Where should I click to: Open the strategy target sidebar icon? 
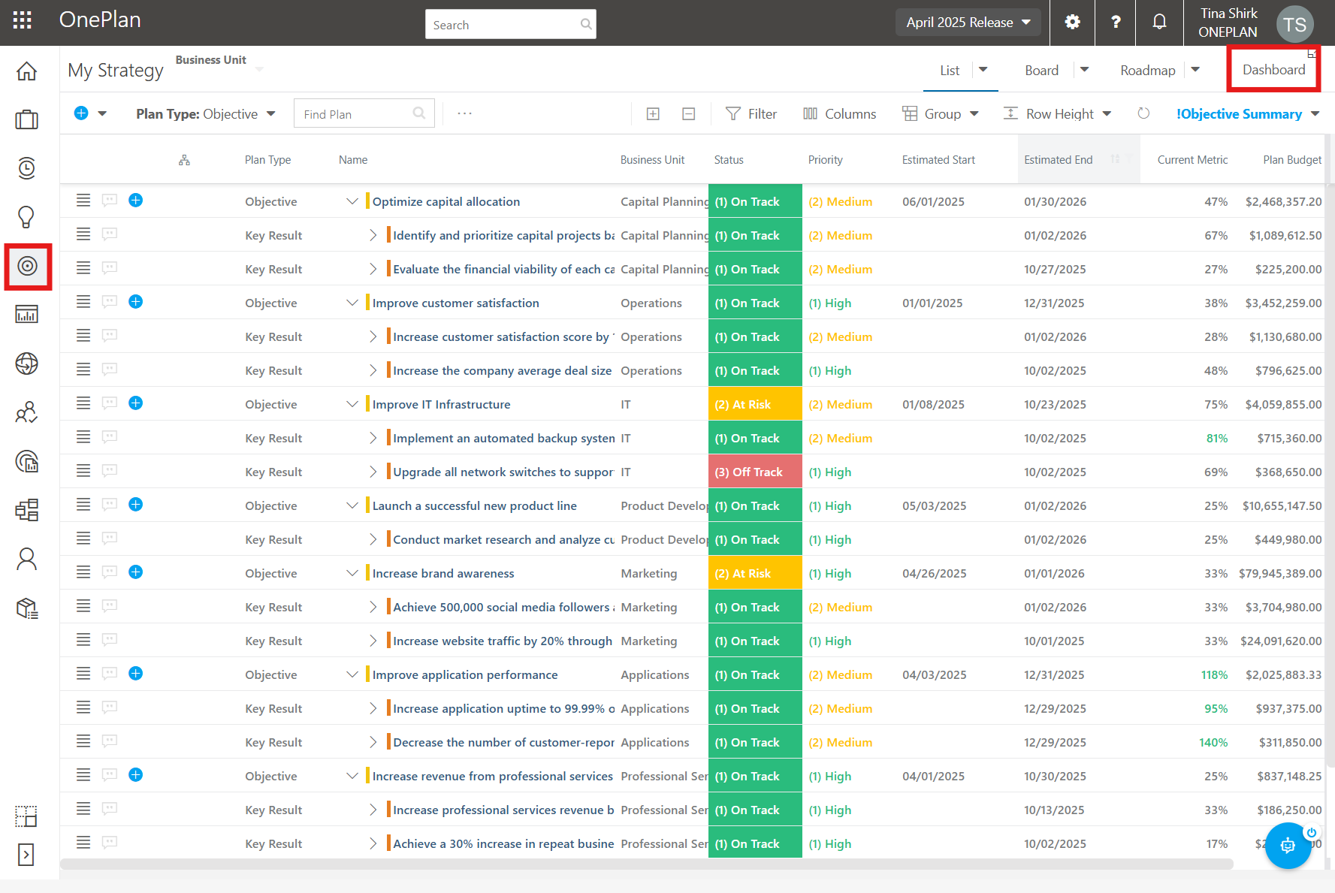coord(27,266)
